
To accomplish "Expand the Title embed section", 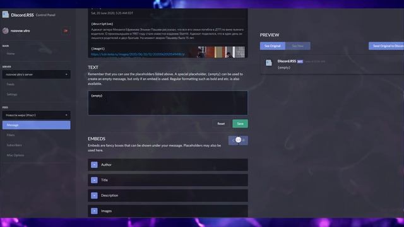I will point(168,180).
